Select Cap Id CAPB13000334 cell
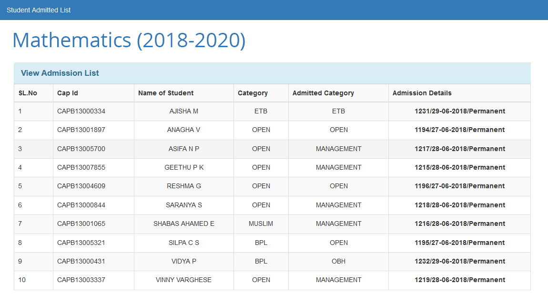Screen dimensions: 548x305 tap(81, 111)
